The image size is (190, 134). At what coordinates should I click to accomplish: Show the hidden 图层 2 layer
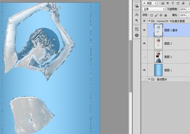(x=144, y=57)
